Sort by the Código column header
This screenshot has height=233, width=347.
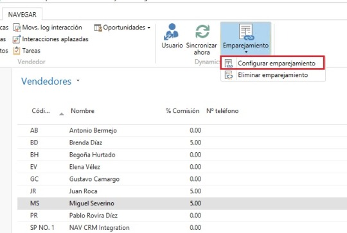[40, 111]
